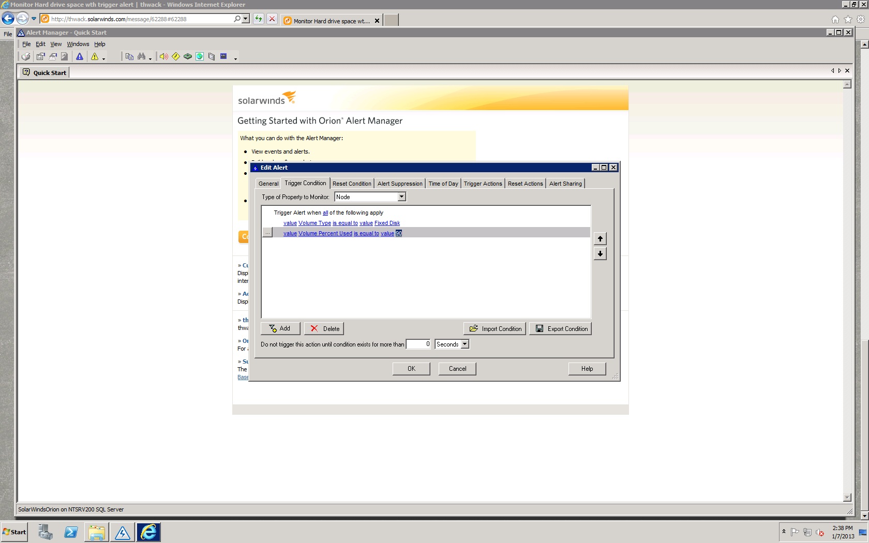This screenshot has width=869, height=543.
Task: Open the Alert Manager Help menu
Action: point(100,44)
